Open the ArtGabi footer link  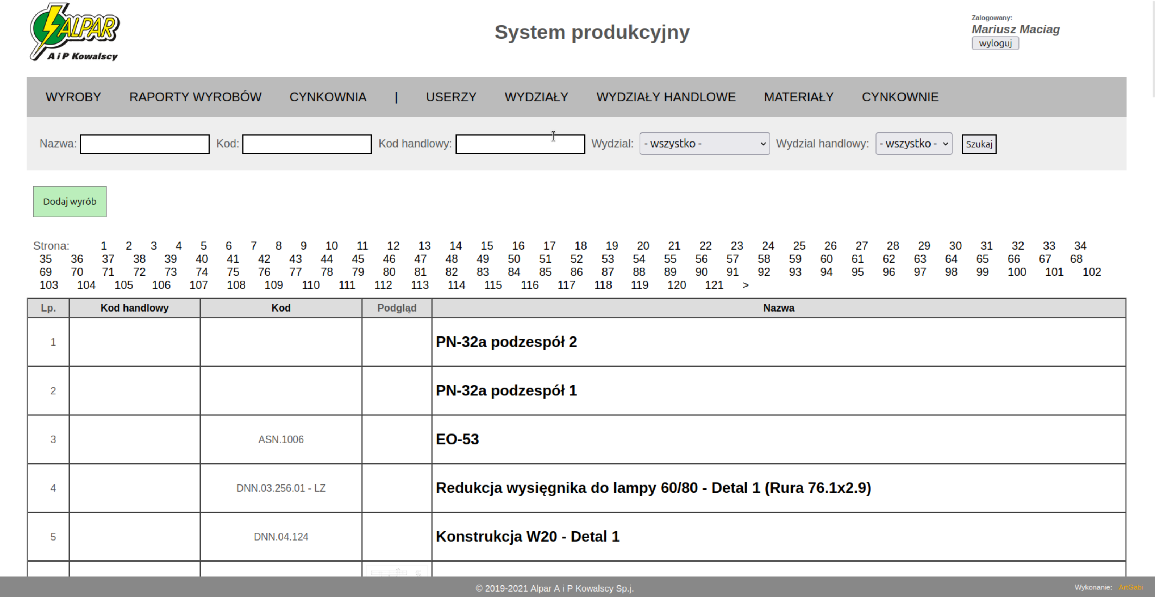pyautogui.click(x=1130, y=587)
